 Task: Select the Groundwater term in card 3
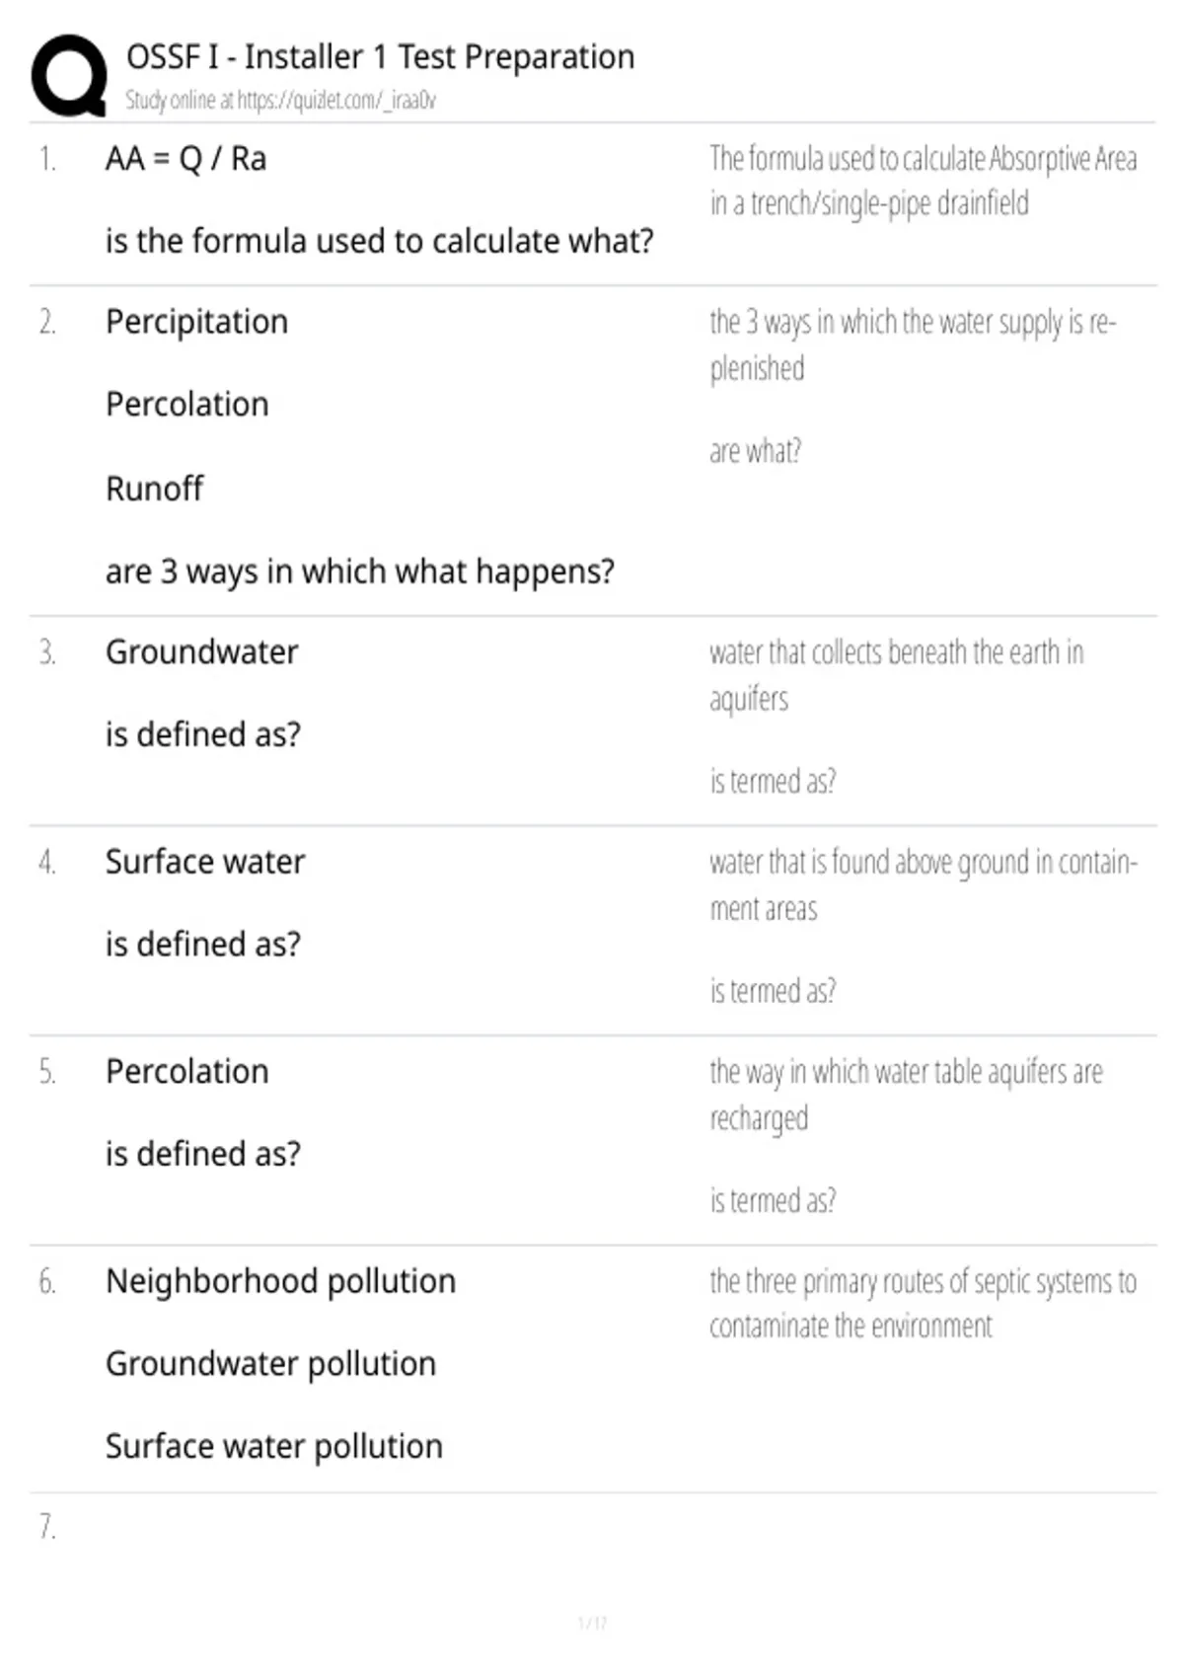(x=201, y=652)
